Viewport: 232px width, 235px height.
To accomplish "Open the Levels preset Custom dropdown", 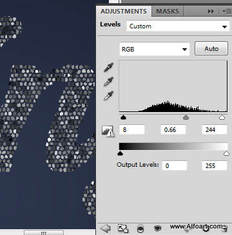I will point(178,26).
